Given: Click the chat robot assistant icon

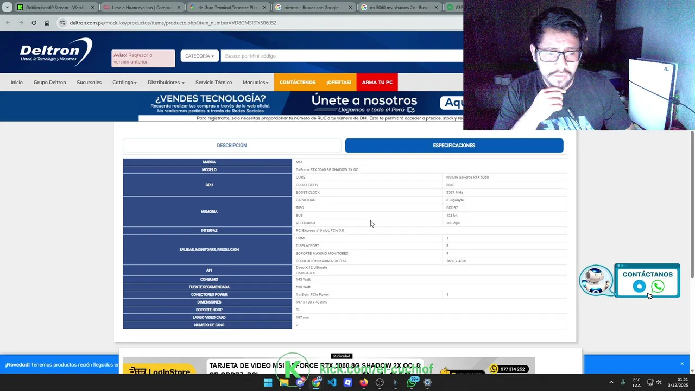Looking at the screenshot, I should tap(596, 280).
